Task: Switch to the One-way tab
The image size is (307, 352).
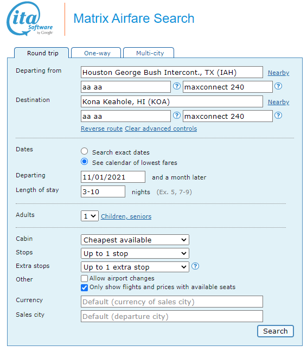Action: coord(96,53)
